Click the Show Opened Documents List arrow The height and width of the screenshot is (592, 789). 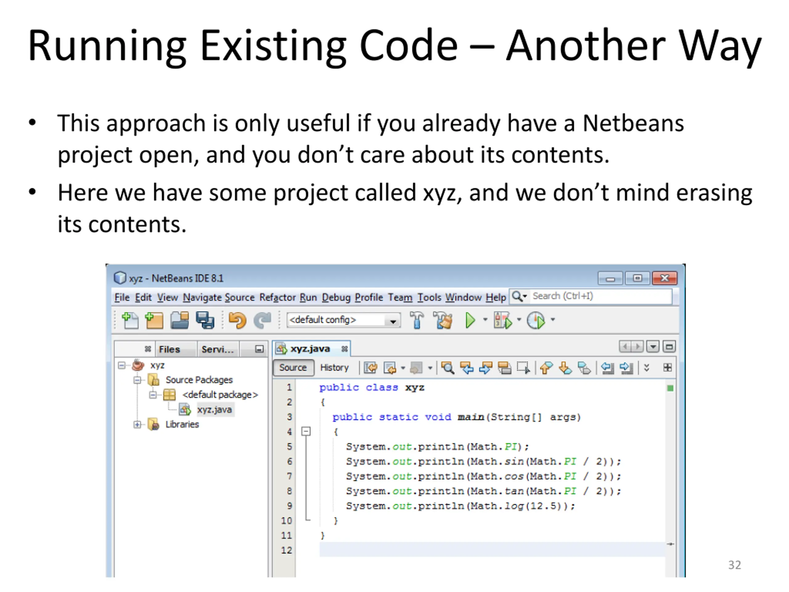coord(653,347)
